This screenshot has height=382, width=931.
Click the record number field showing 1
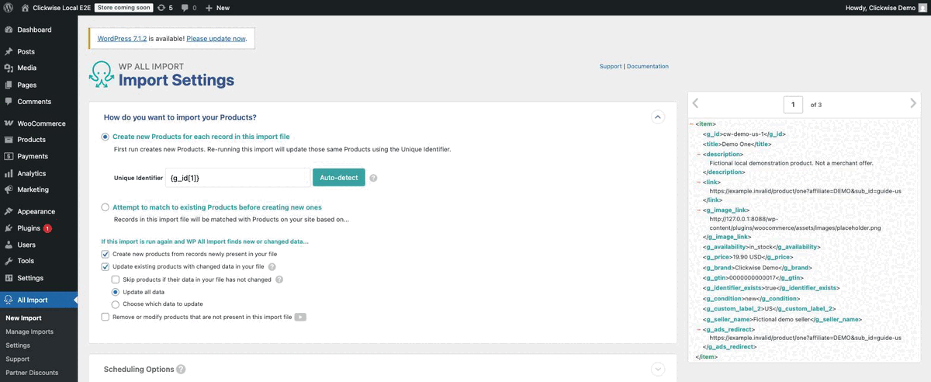pyautogui.click(x=793, y=104)
